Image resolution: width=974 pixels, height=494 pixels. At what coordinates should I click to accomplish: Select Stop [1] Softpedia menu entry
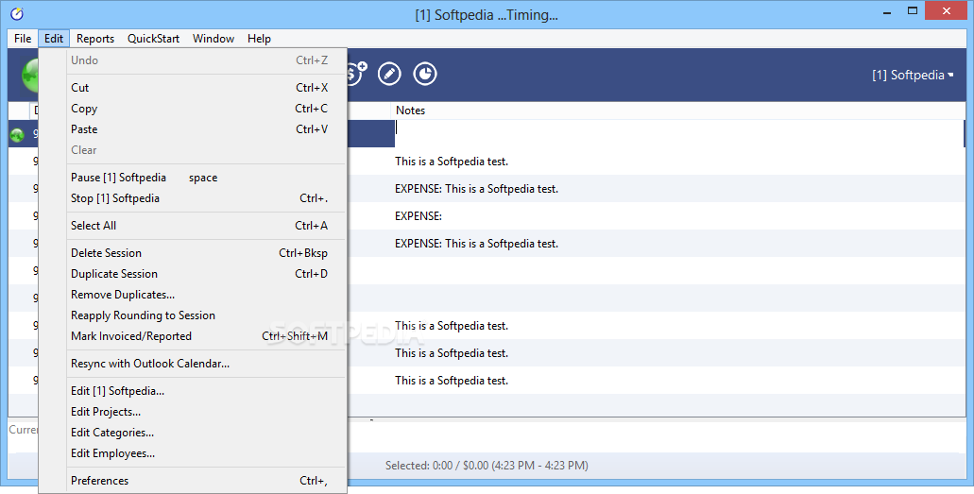pos(193,198)
